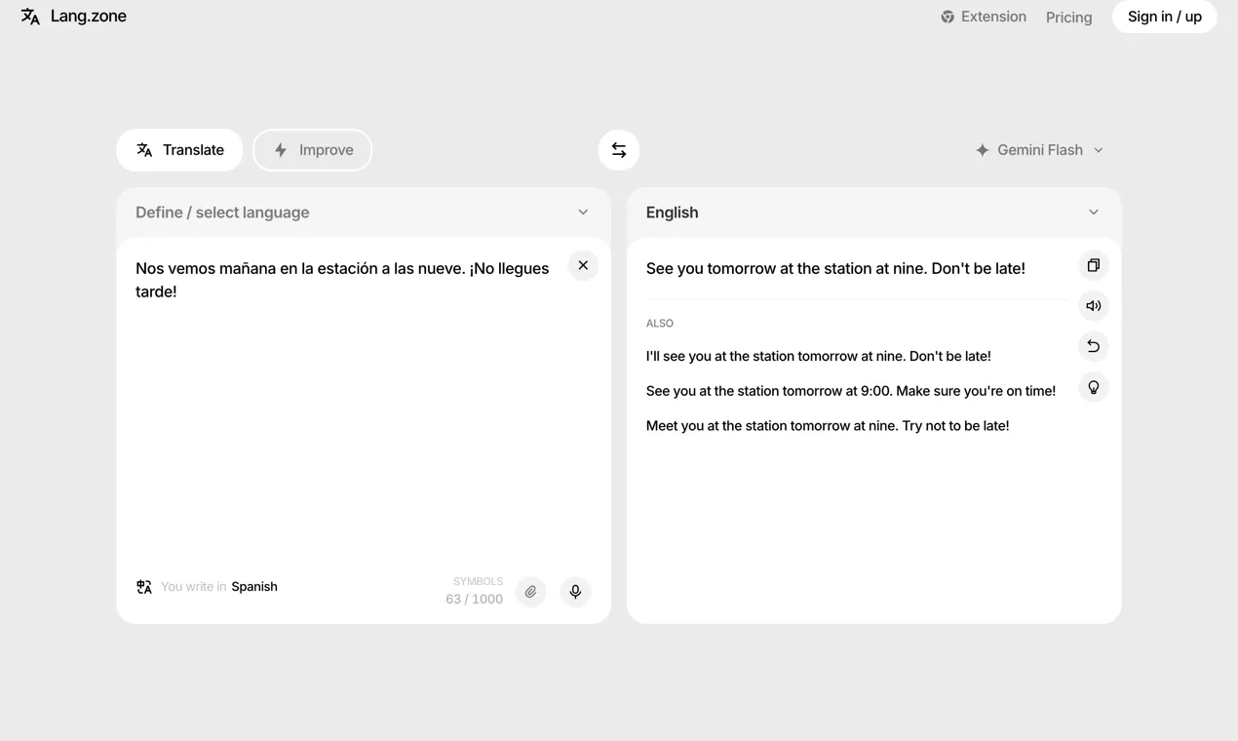Copy the English translation

[x=1094, y=265]
